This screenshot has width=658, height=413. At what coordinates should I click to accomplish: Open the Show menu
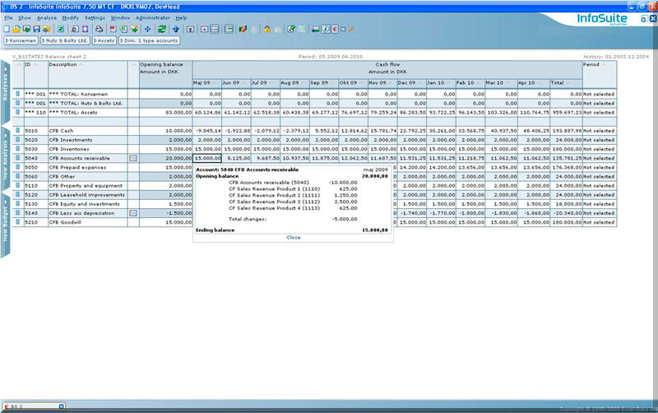pyautogui.click(x=25, y=18)
